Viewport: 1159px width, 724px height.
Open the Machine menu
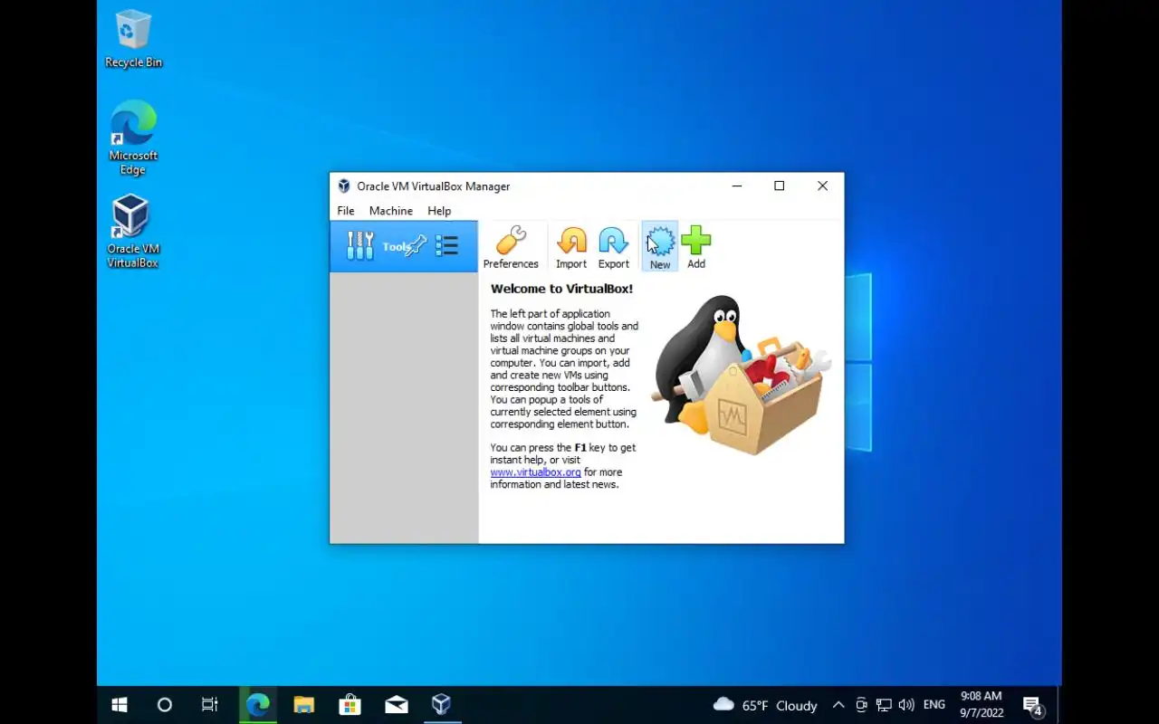[391, 211]
